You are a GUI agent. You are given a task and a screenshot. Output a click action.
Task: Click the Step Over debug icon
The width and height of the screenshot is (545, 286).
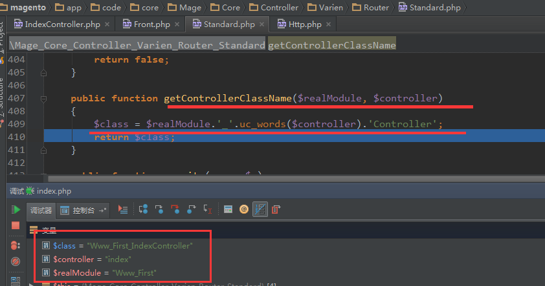[x=143, y=209]
